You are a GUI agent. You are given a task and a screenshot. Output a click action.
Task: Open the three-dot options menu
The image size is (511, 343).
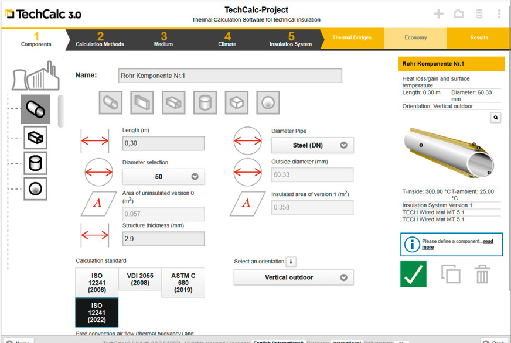[x=499, y=13]
